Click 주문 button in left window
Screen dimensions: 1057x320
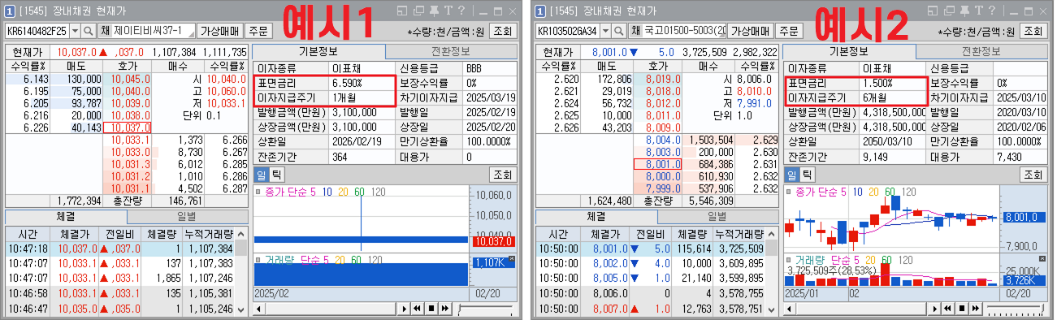258,31
